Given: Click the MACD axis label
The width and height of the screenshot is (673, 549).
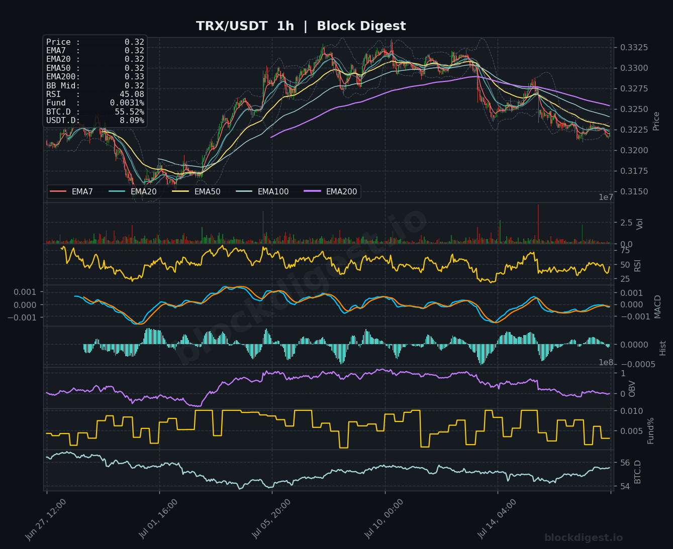Looking at the screenshot, I should tap(657, 306).
